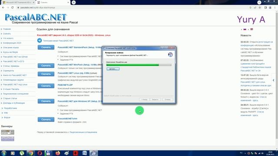278x156 pixels.
Task: Open Chrome three-dot menu
Action: tap(275, 8)
